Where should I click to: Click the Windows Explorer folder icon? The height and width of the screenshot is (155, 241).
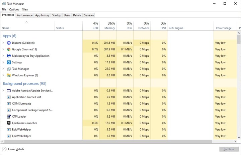click(x=9, y=75)
